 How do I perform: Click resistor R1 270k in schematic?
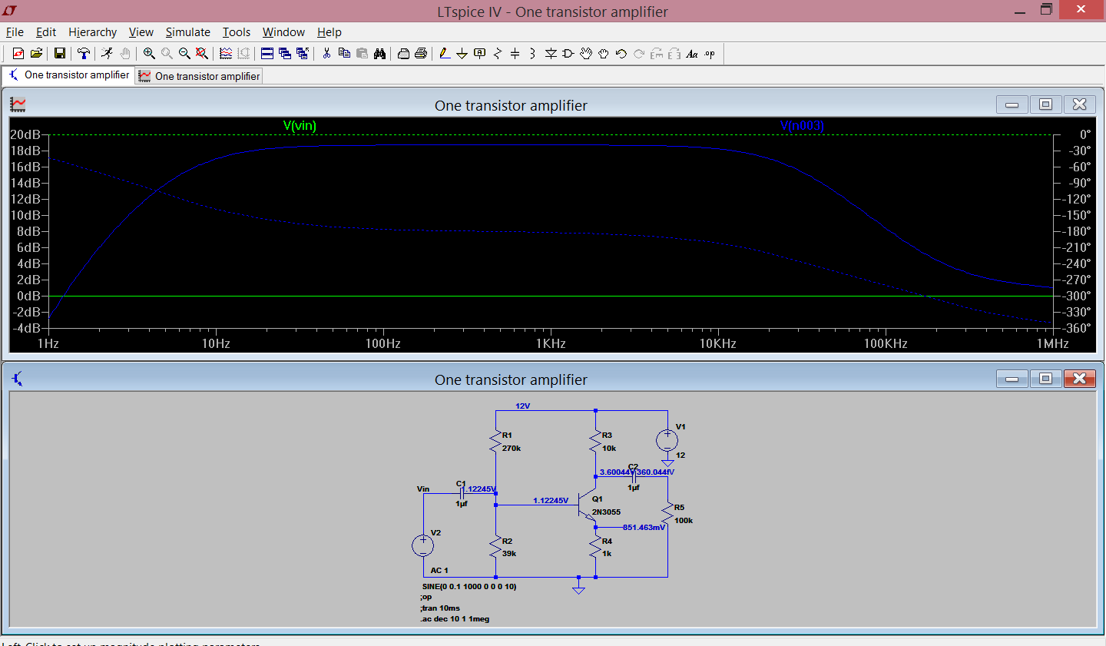pyautogui.click(x=497, y=441)
